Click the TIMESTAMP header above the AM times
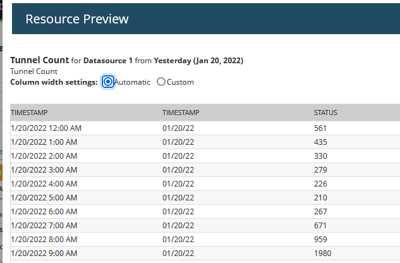Viewport: 400px width, 263px height. pyautogui.click(x=29, y=113)
